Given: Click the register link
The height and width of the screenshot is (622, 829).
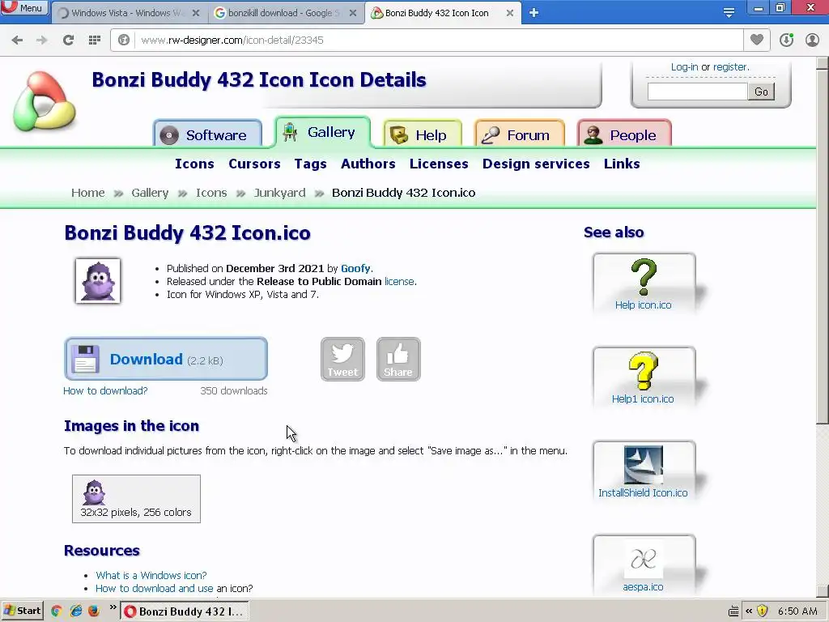Looking at the screenshot, I should point(730,67).
